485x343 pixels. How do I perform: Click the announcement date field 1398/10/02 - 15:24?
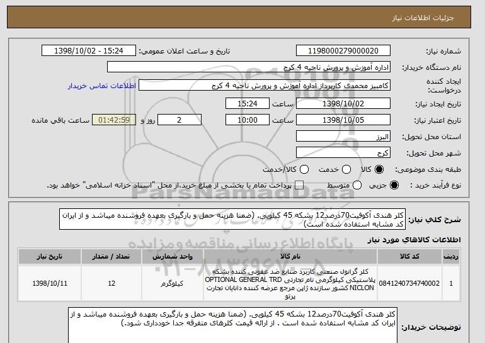[x=89, y=51]
